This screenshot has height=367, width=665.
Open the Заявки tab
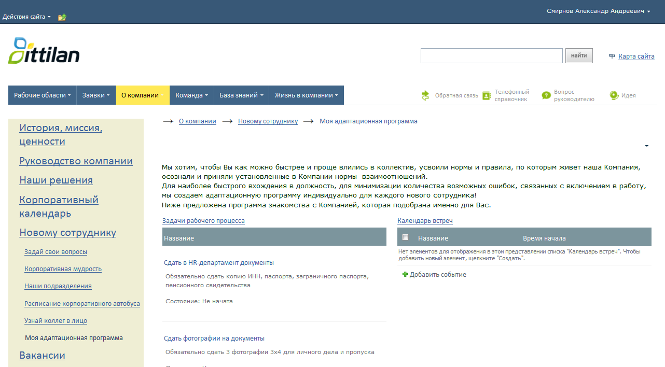pyautogui.click(x=96, y=95)
